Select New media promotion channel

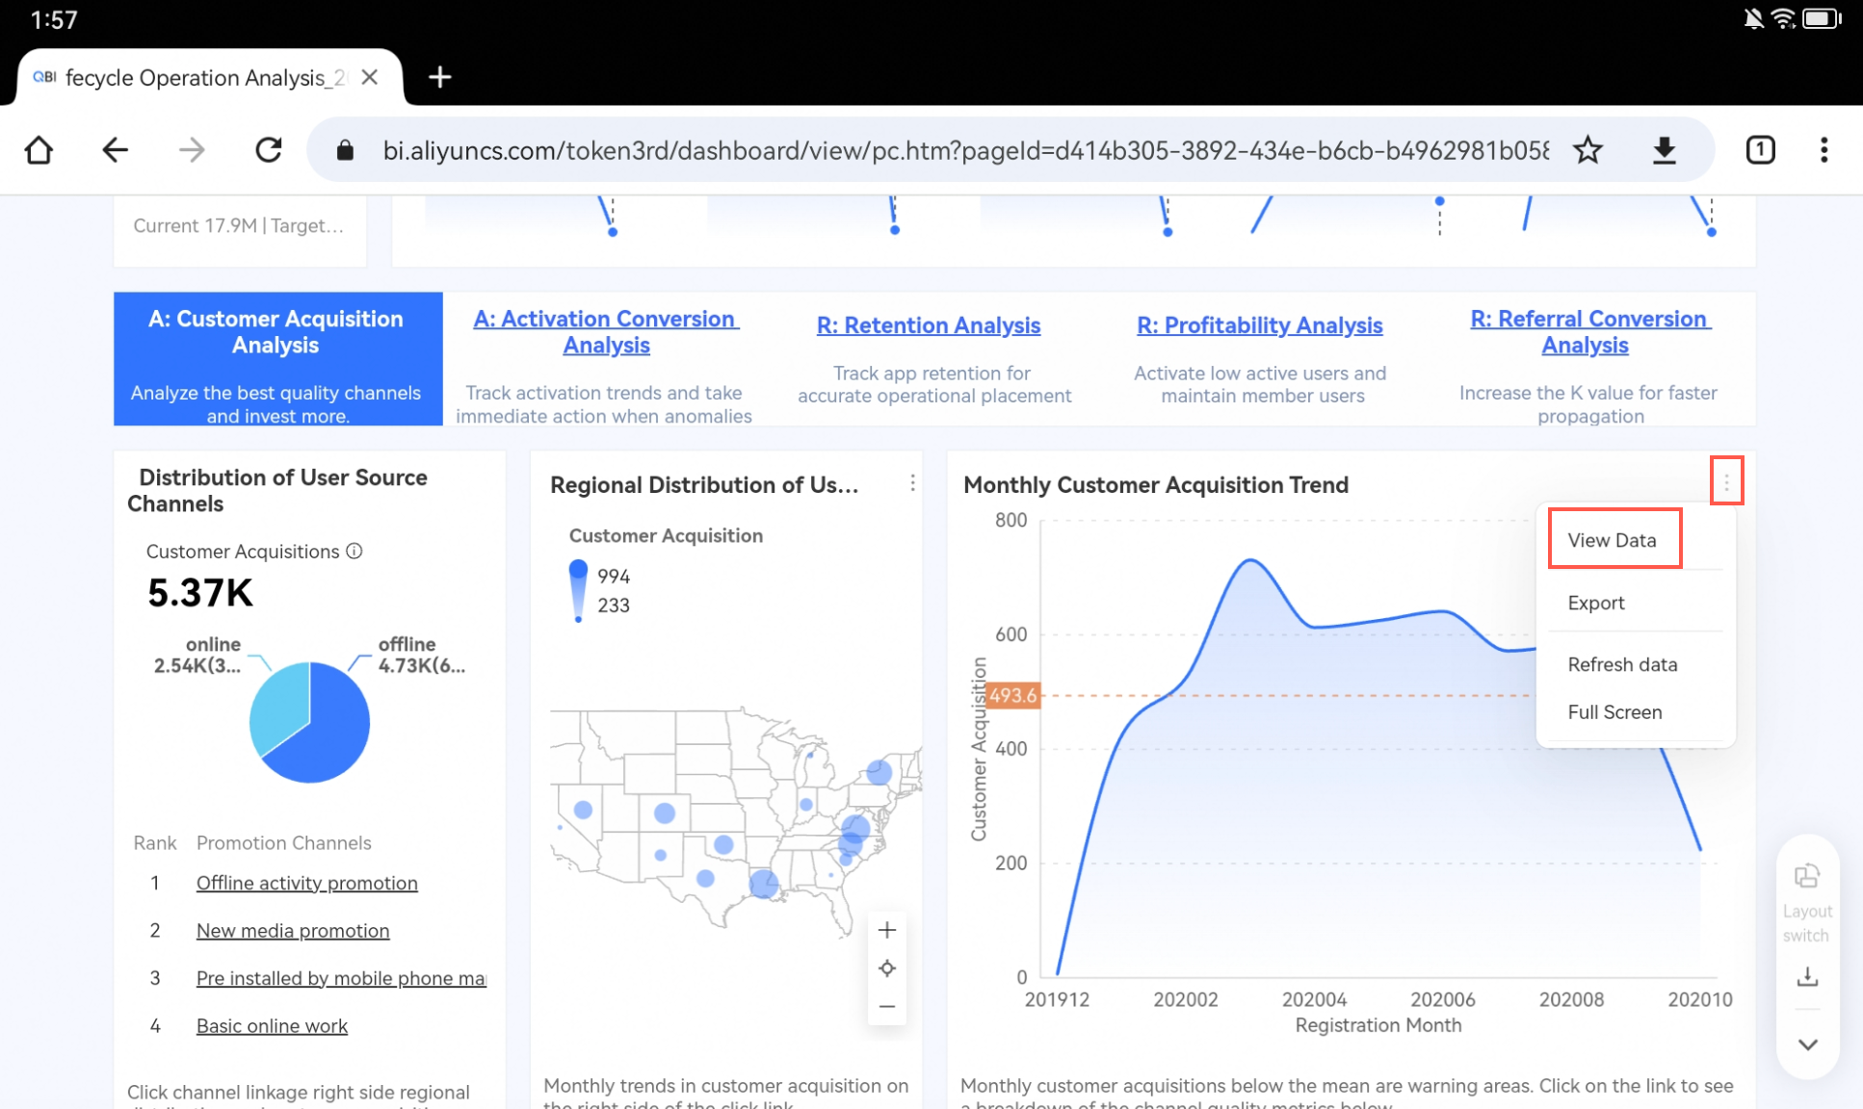coord(293,931)
